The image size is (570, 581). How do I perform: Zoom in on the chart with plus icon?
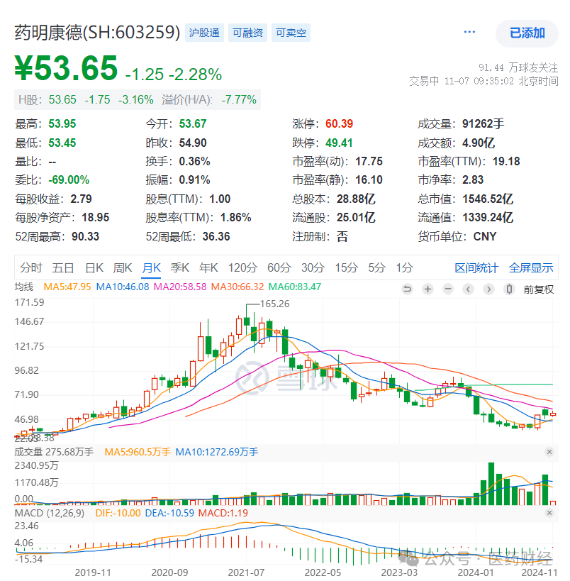click(427, 289)
